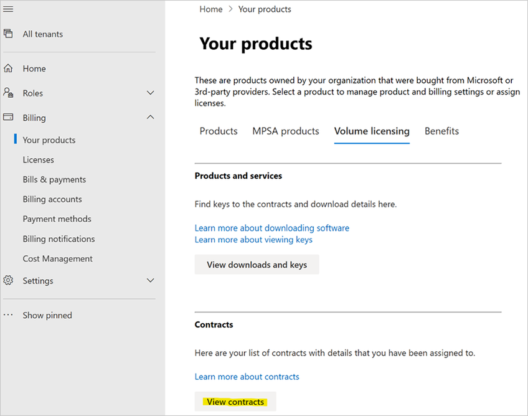
Task: Collapse the Billing section chevron
Action: coord(150,117)
